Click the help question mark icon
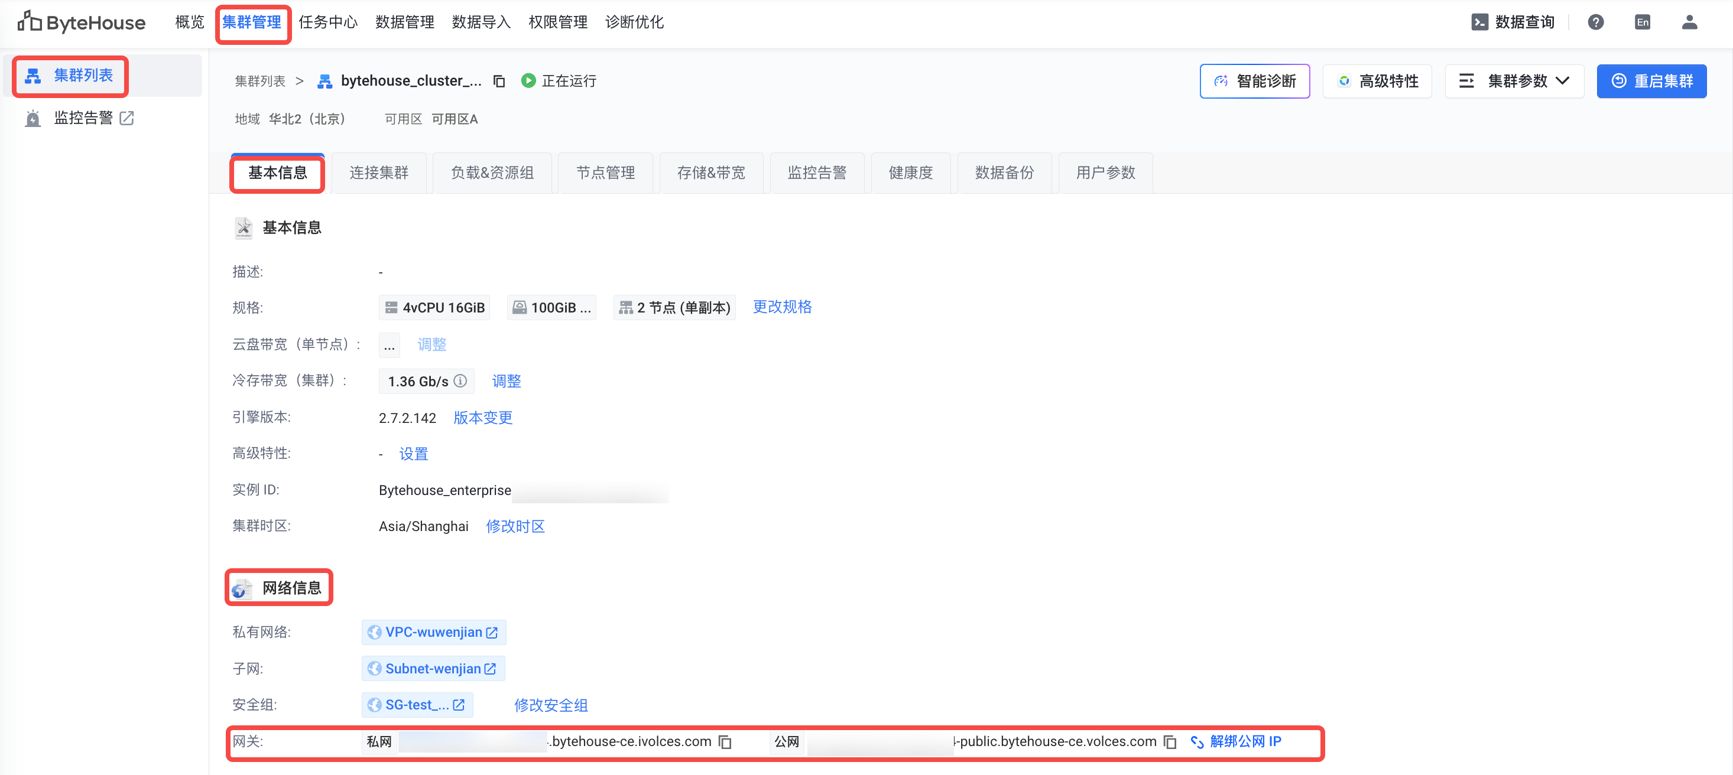Image resolution: width=1733 pixels, height=775 pixels. tap(1595, 23)
